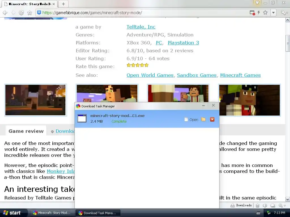The image size is (290, 217).
Task: Click the Download Task Manager title icon
Action: (78, 106)
